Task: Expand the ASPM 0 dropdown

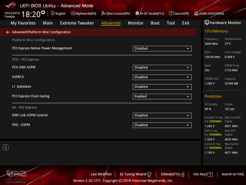Action: point(162,77)
